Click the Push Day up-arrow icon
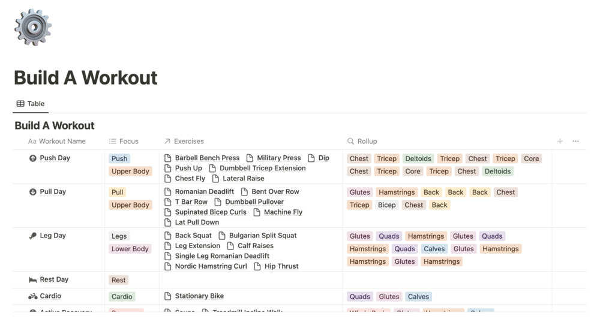Screen dimensions: 603x319 [32, 158]
